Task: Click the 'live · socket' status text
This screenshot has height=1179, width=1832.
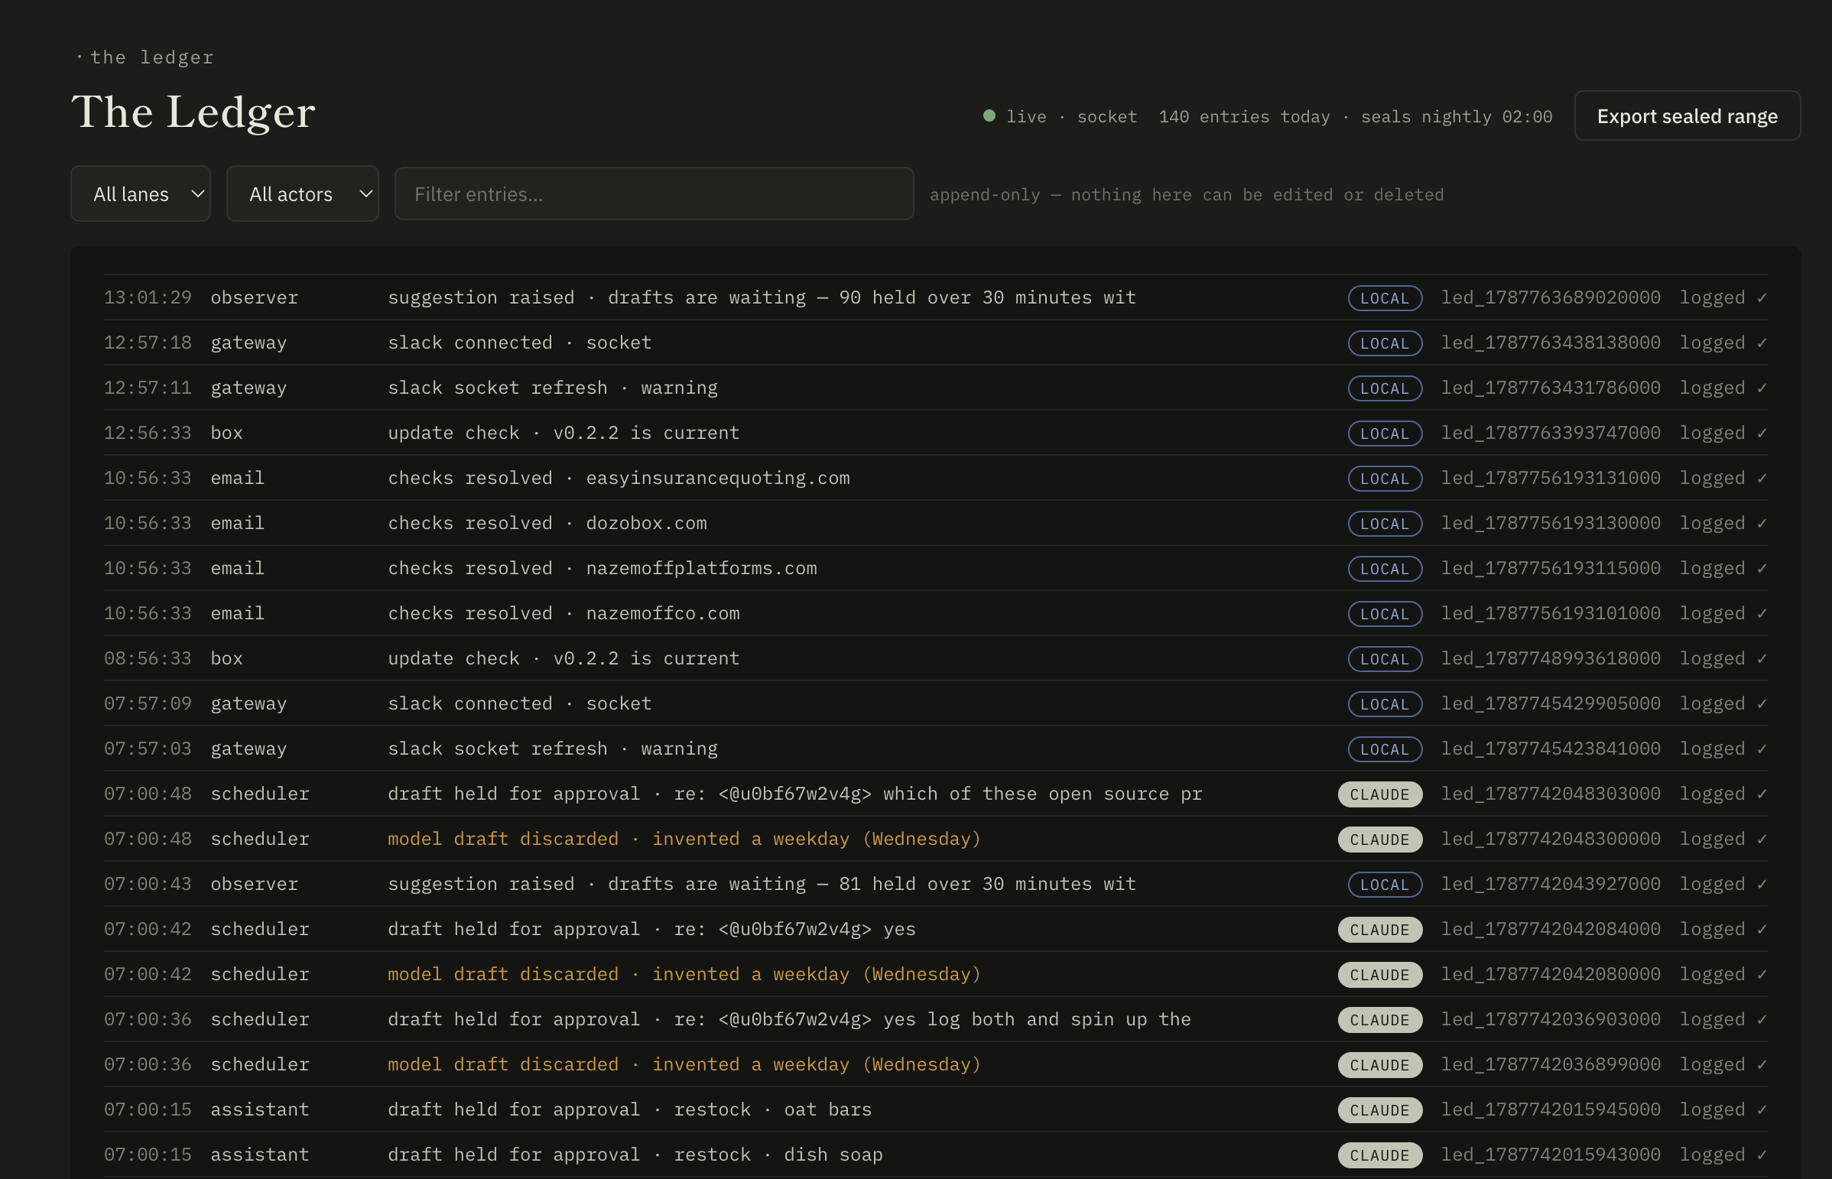Action: (x=1071, y=116)
